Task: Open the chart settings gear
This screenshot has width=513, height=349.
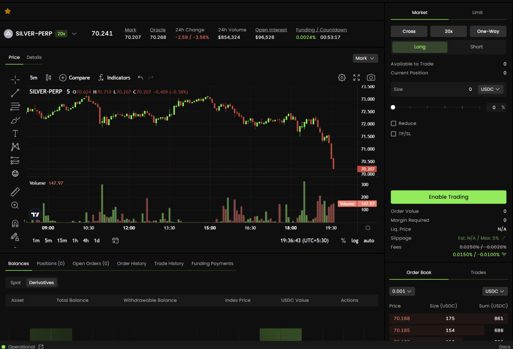Action: [x=342, y=78]
